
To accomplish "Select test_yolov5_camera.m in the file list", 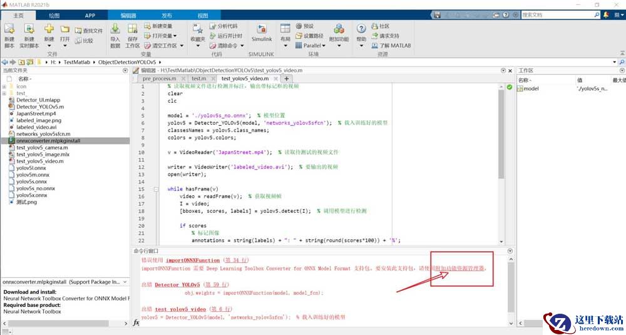I will [x=42, y=147].
